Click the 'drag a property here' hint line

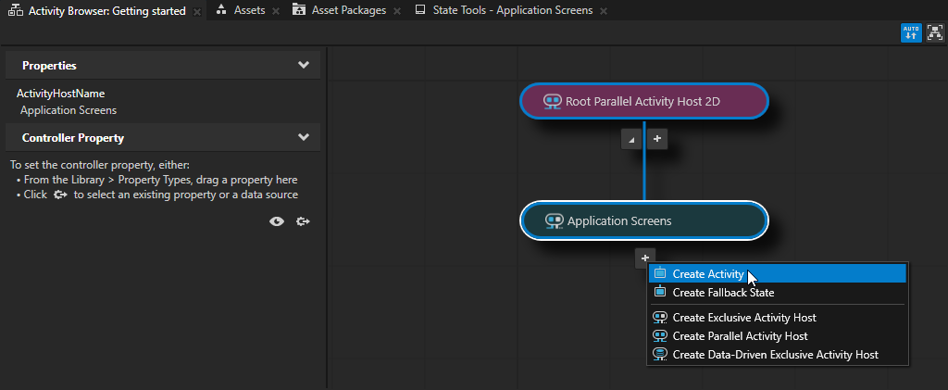[156, 181]
